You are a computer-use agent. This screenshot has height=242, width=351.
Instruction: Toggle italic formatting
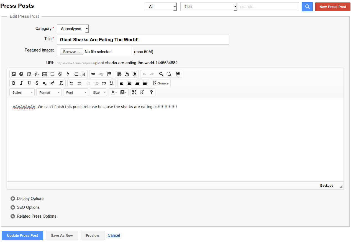point(21,83)
